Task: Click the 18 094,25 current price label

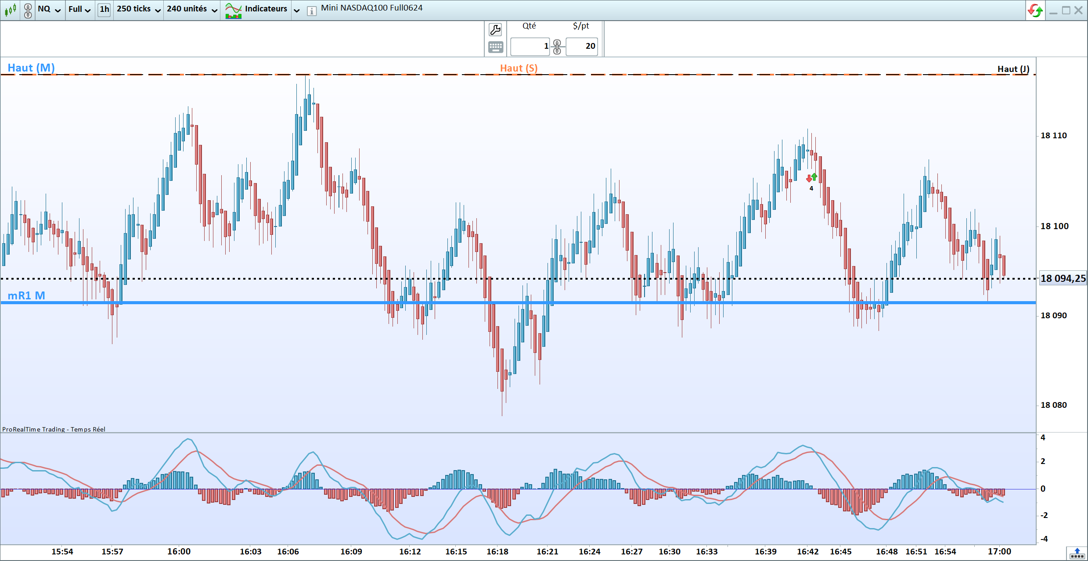Action: 1063,278
